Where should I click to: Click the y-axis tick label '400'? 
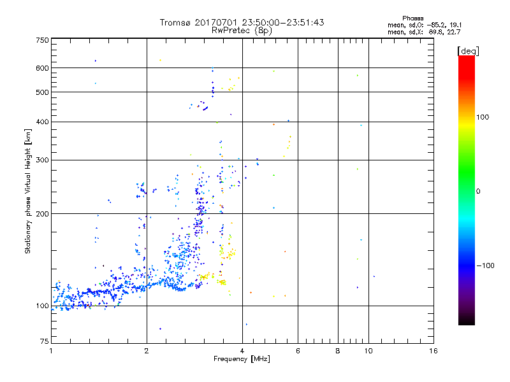(42, 122)
